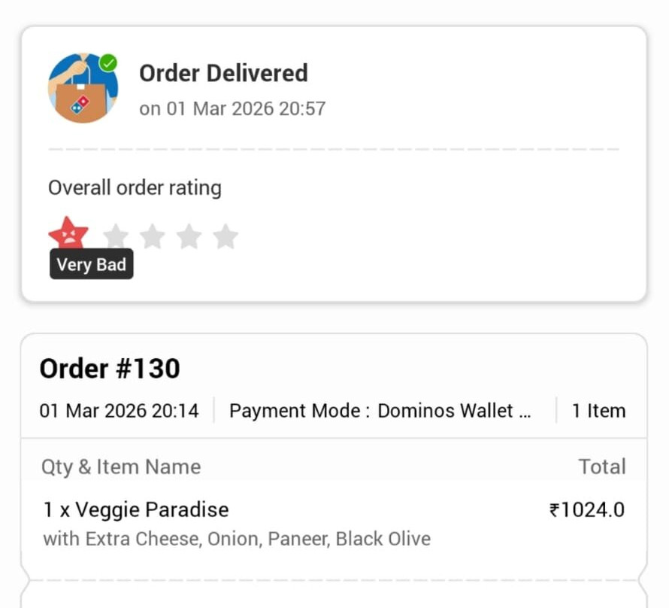The width and height of the screenshot is (669, 608).
Task: Rate the order three stars
Action: click(153, 236)
